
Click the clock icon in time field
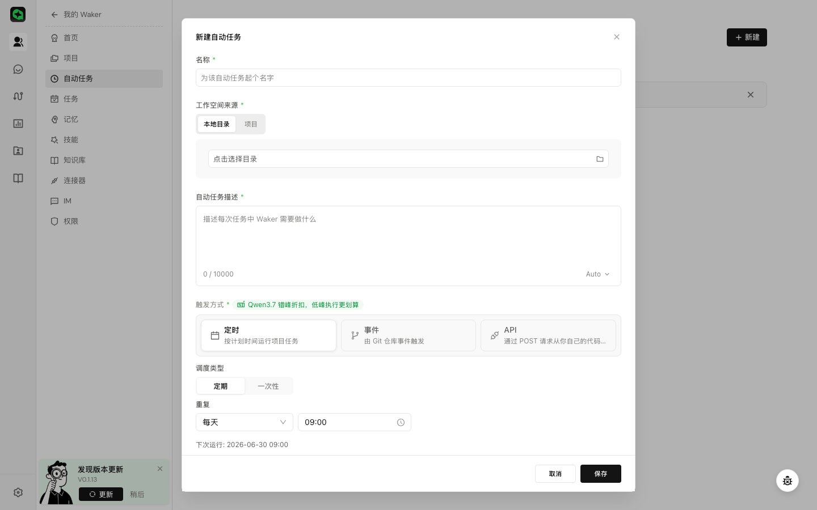click(401, 422)
